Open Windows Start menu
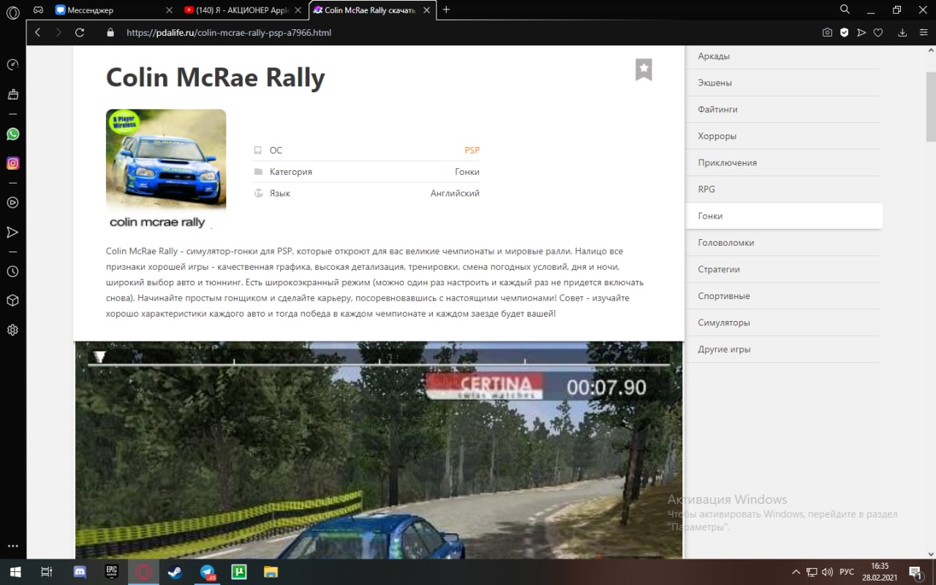This screenshot has width=936, height=585. (x=15, y=572)
